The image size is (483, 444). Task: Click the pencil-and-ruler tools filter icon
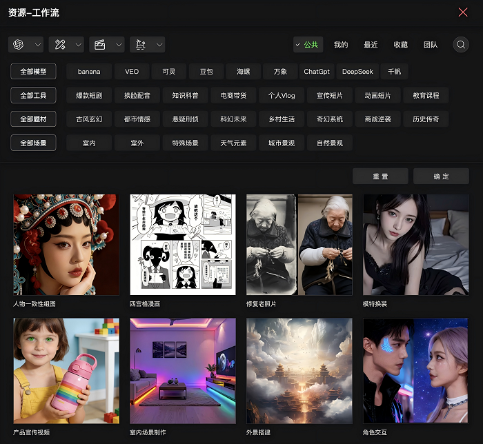[x=60, y=45]
